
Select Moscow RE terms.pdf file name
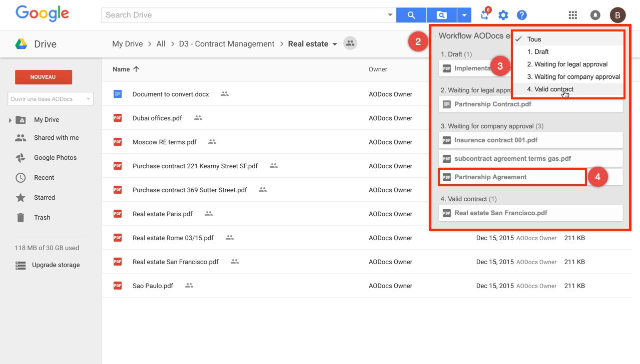[165, 142]
